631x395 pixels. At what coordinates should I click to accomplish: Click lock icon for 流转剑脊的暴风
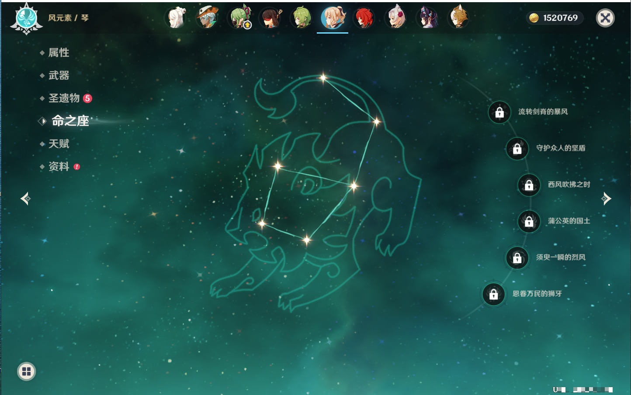click(x=499, y=113)
